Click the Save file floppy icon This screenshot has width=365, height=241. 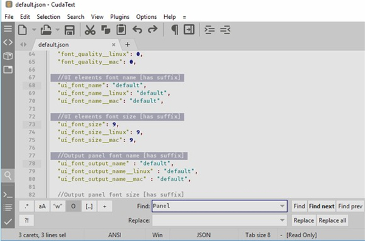pyautogui.click(x=69, y=30)
